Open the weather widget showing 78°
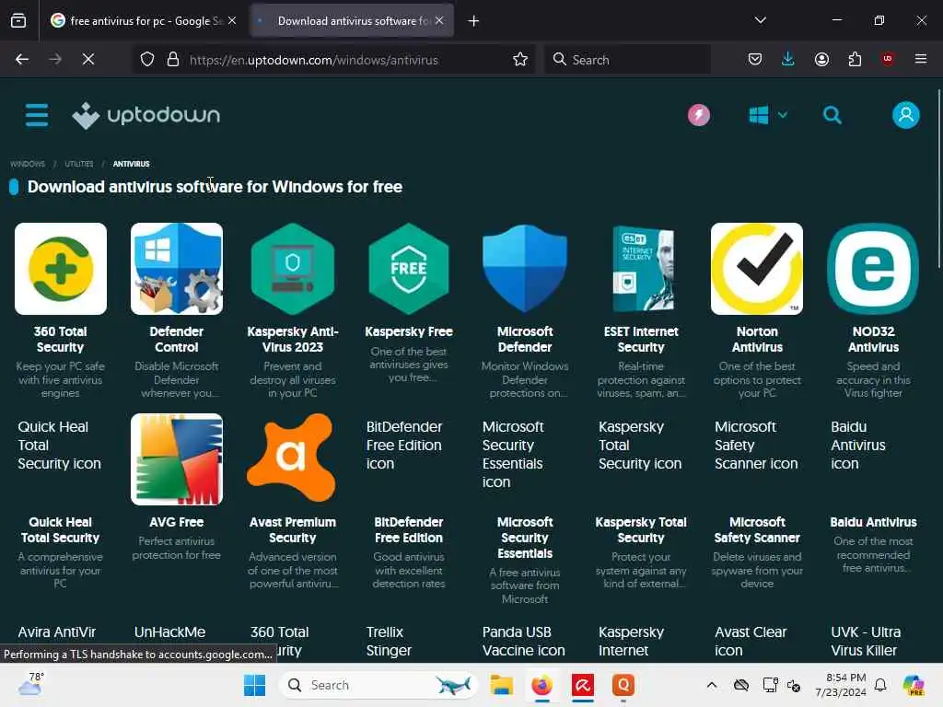943x707 pixels. (x=30, y=685)
